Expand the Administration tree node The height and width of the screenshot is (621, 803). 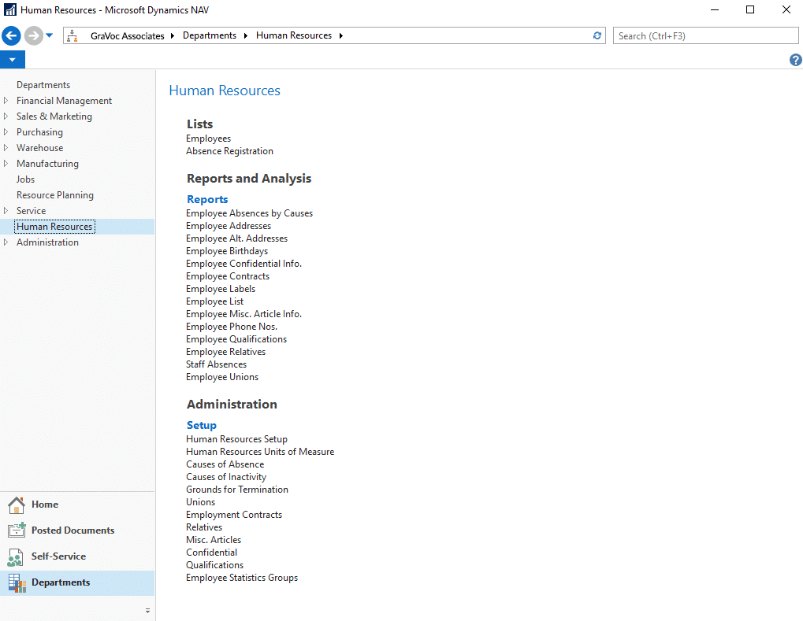pyautogui.click(x=6, y=242)
